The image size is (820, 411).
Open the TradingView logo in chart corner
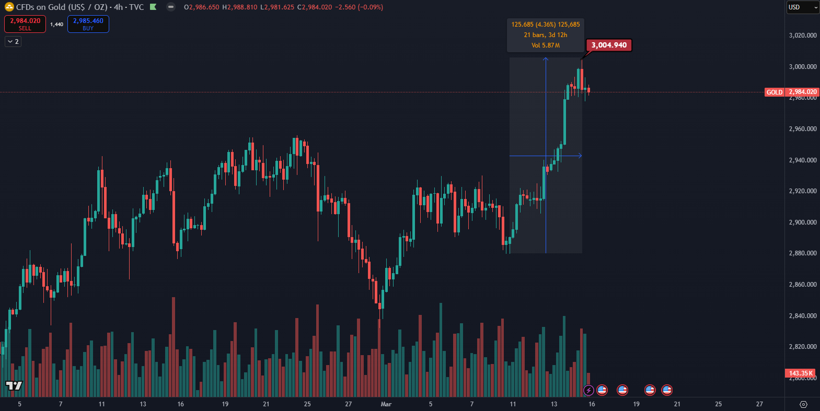[x=14, y=386]
